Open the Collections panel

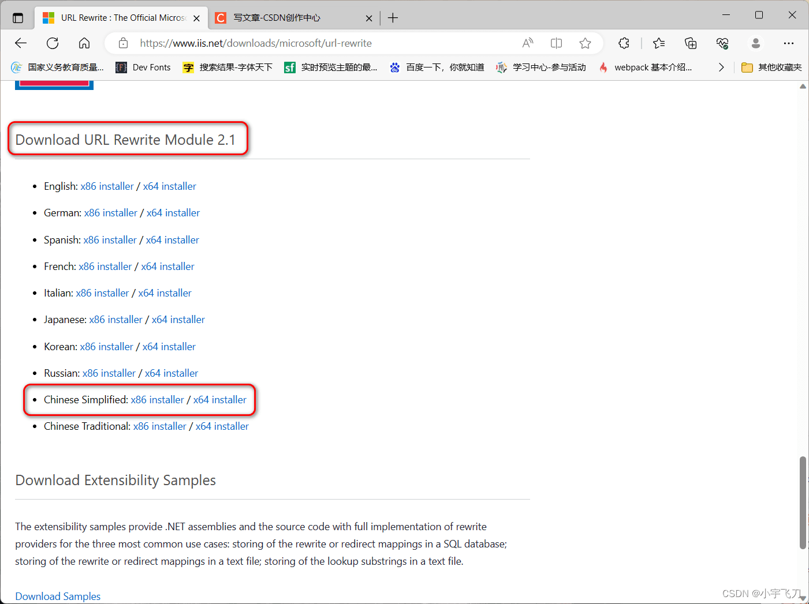(691, 43)
